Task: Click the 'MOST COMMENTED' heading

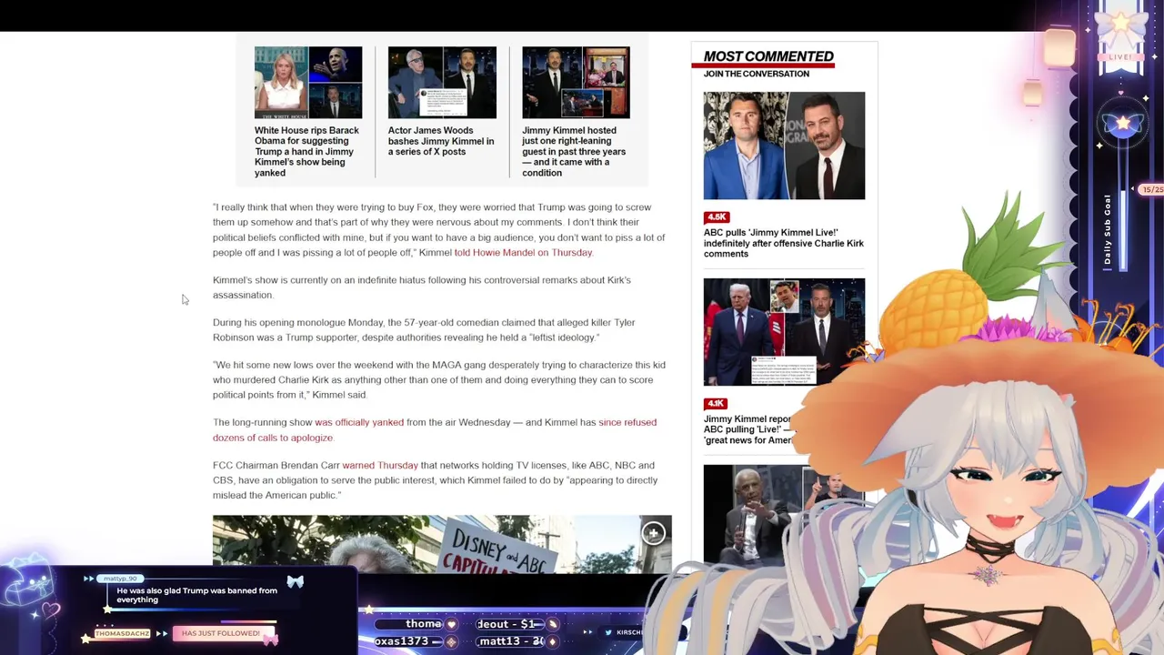Action: click(x=768, y=56)
